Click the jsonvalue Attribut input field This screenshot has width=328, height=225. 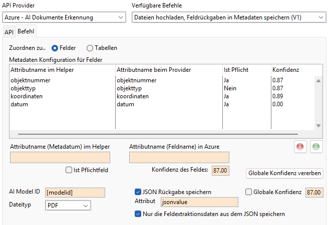[199, 202]
